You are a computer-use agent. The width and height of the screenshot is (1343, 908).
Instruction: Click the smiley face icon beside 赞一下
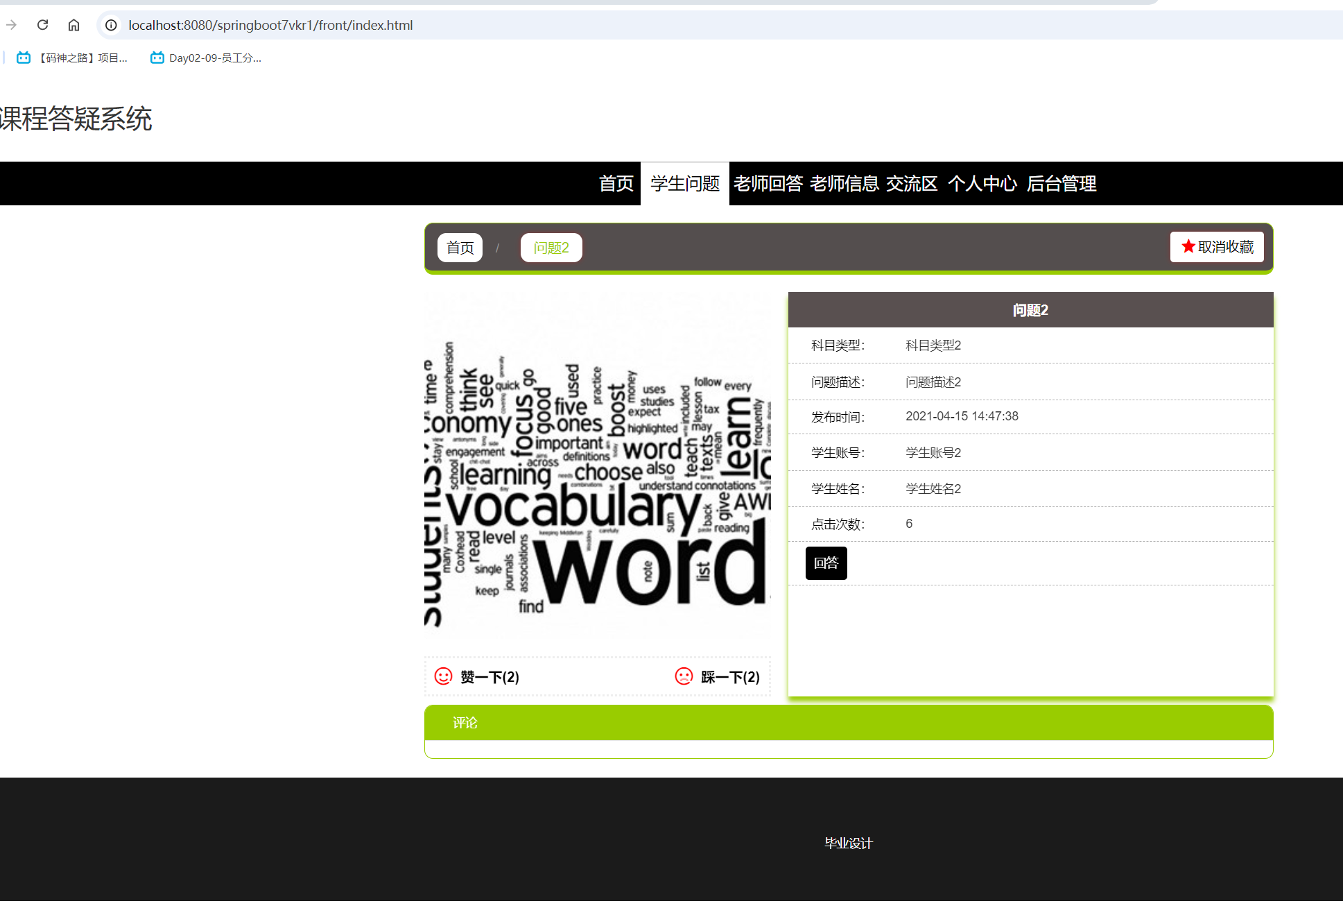coord(443,676)
